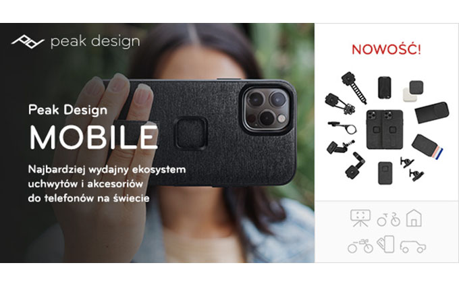Click the 'Najbardziej wydajny ekosystem' tagline
Image resolution: width=459 pixels, height=286 pixels.
pyautogui.click(x=107, y=169)
